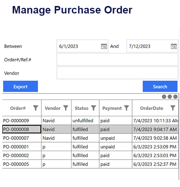Focus the Vendor input field

tap(117, 73)
